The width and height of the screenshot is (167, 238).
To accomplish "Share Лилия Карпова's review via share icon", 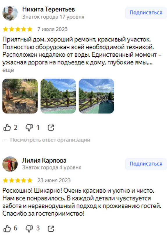I will pyautogui.click(x=51, y=228).
